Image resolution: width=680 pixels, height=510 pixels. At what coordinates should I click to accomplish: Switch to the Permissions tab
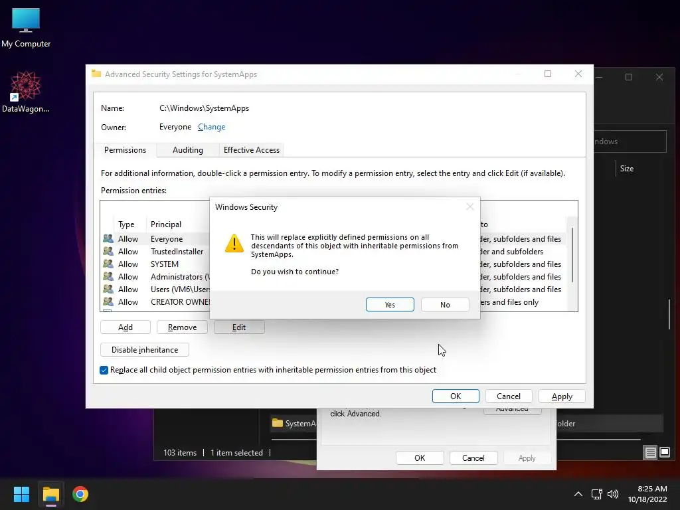pos(125,150)
